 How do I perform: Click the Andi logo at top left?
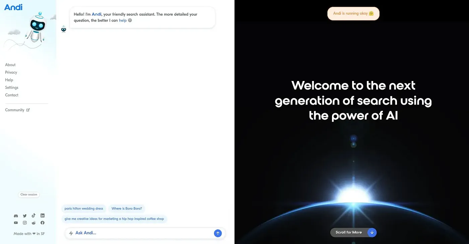click(13, 7)
